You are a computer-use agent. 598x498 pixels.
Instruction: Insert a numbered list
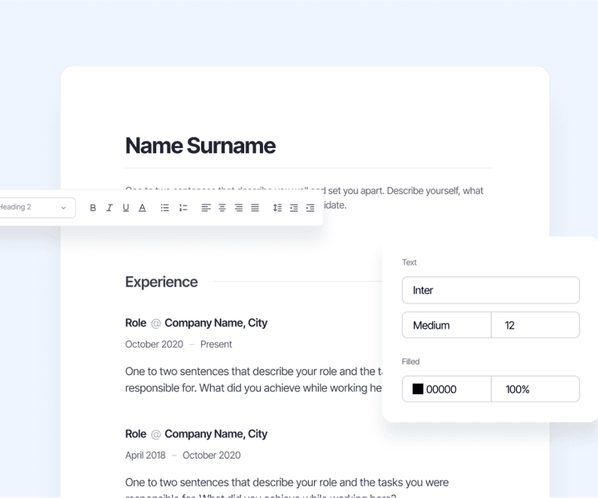point(183,207)
